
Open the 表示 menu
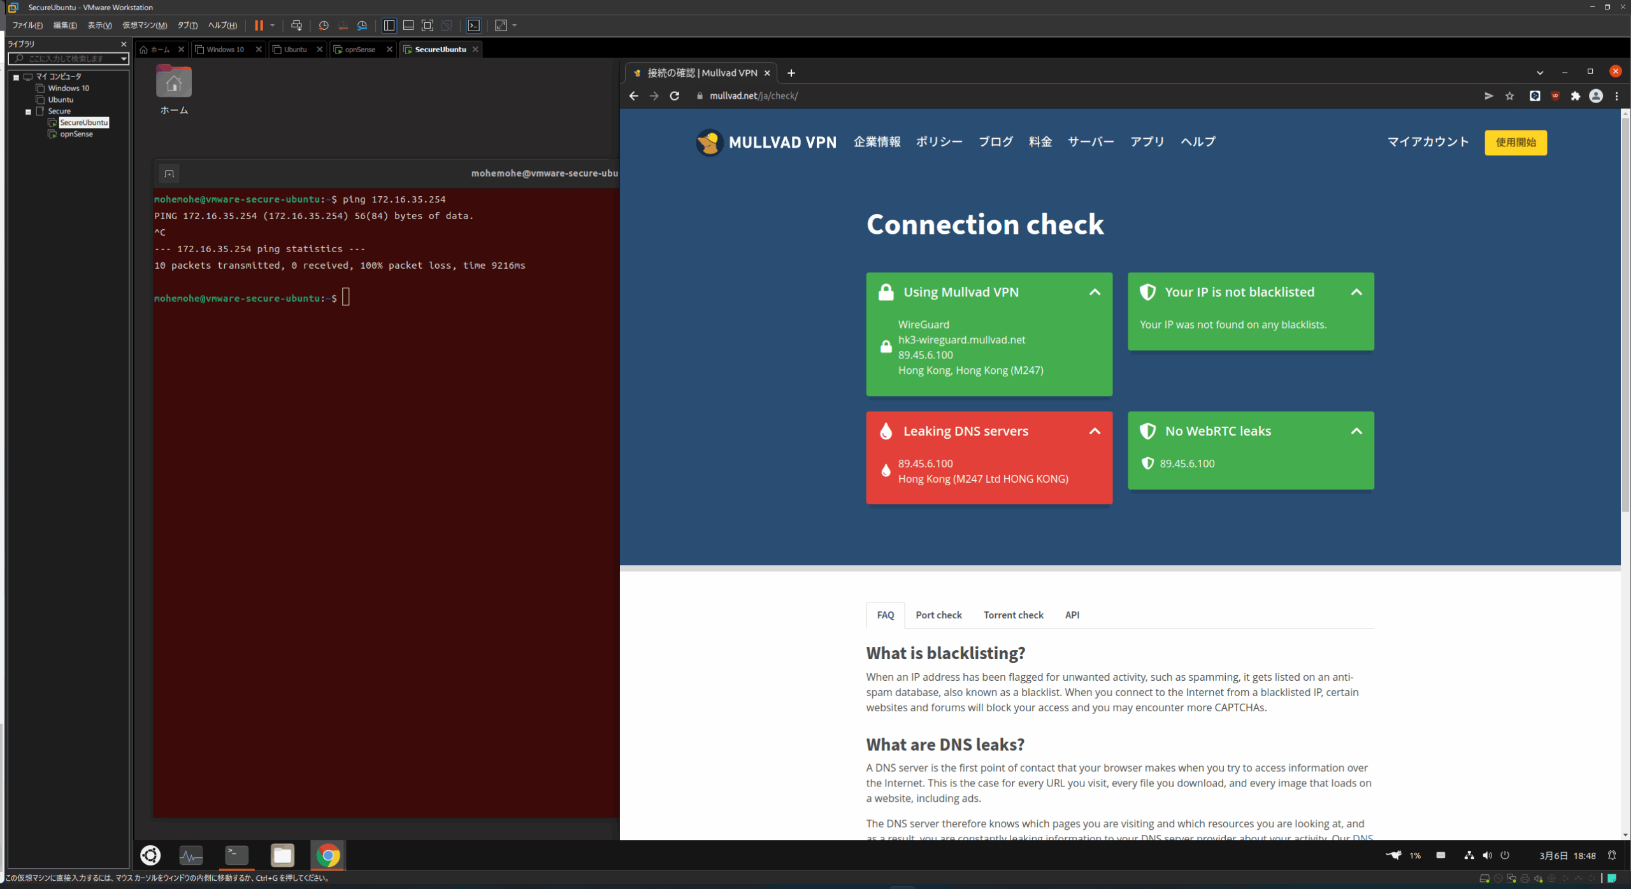[x=99, y=25]
